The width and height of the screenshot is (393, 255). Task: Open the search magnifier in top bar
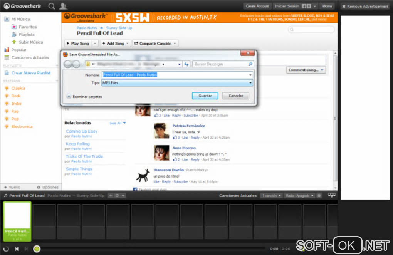pyautogui.click(x=52, y=6)
